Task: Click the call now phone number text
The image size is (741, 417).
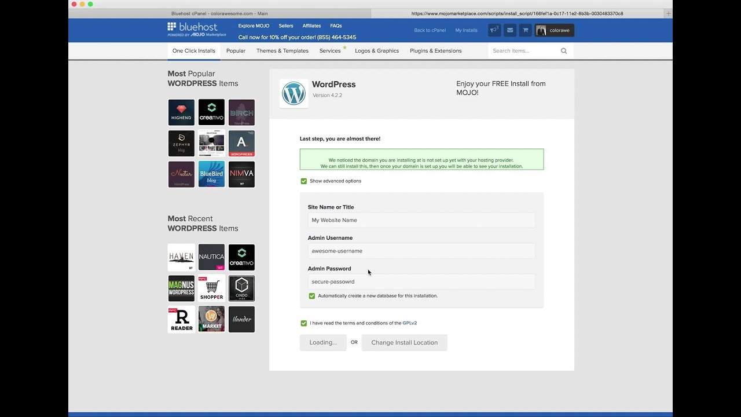Action: pyautogui.click(x=297, y=37)
